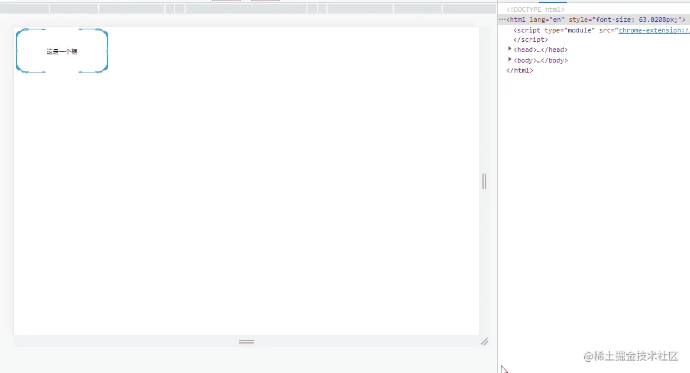Expand the body element node
The image size is (690, 373).
tap(510, 60)
